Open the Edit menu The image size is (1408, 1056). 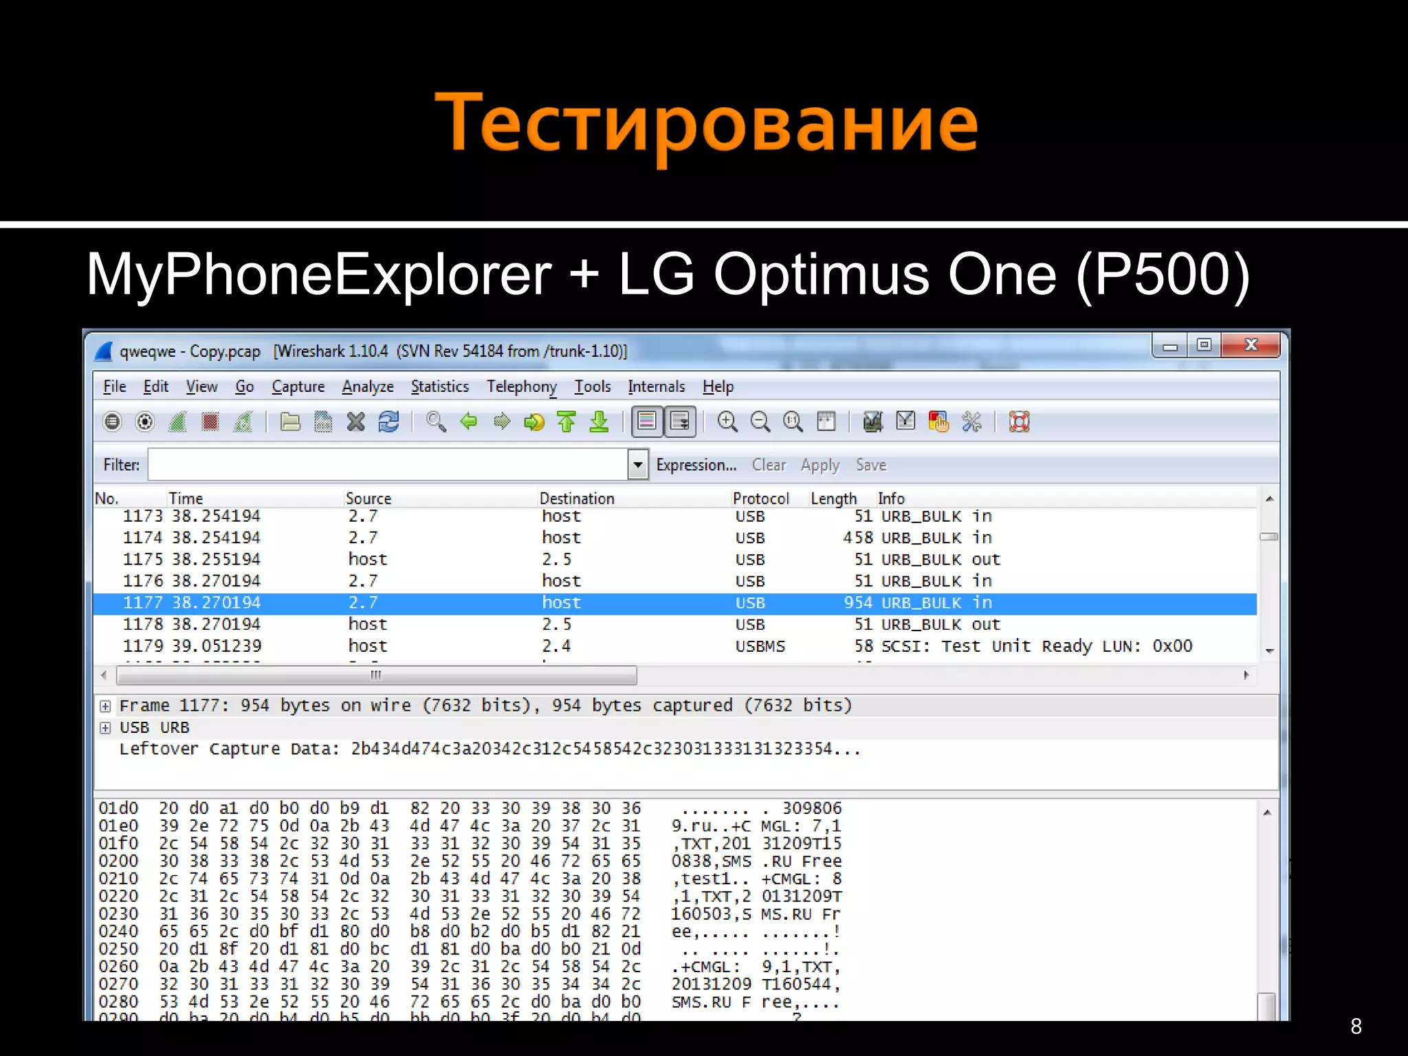click(x=156, y=386)
